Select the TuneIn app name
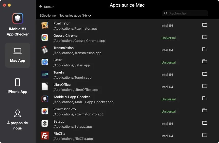 (59, 73)
